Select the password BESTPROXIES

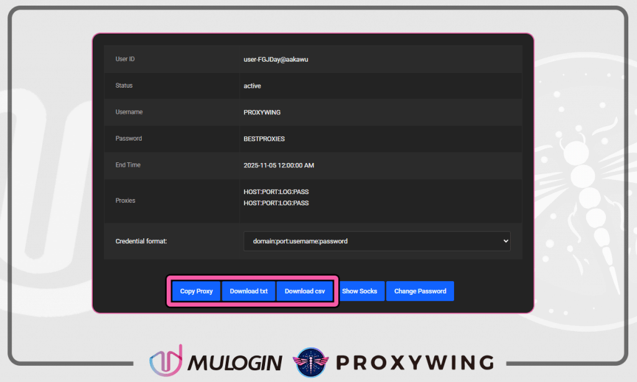(x=264, y=139)
